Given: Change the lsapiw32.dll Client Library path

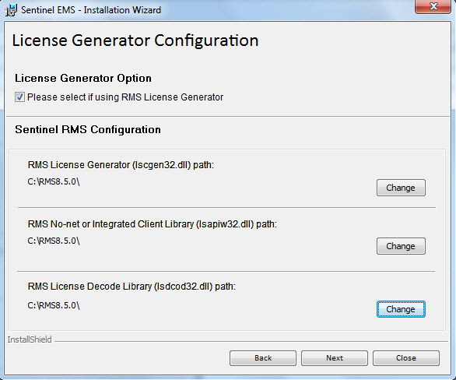Looking at the screenshot, I should (401, 246).
